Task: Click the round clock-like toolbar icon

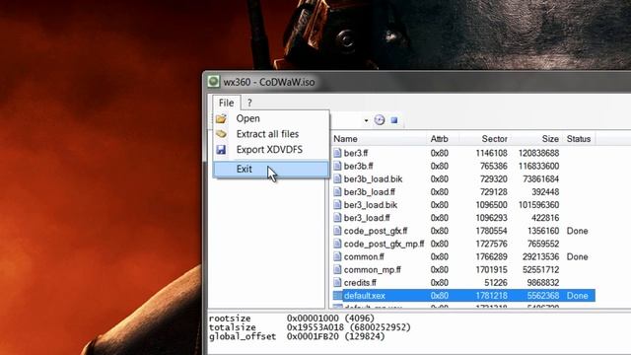Action: [x=380, y=120]
